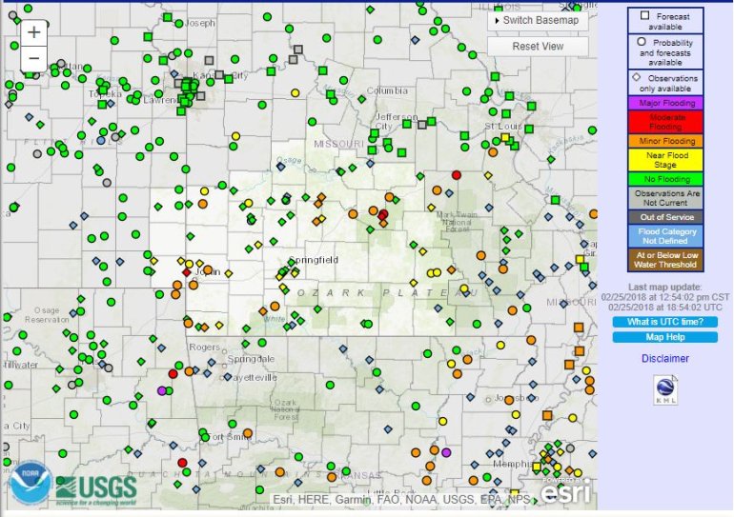Open the purple major flooding gauge west of Fayetteville
This screenshot has height=517, width=734.
(162, 390)
